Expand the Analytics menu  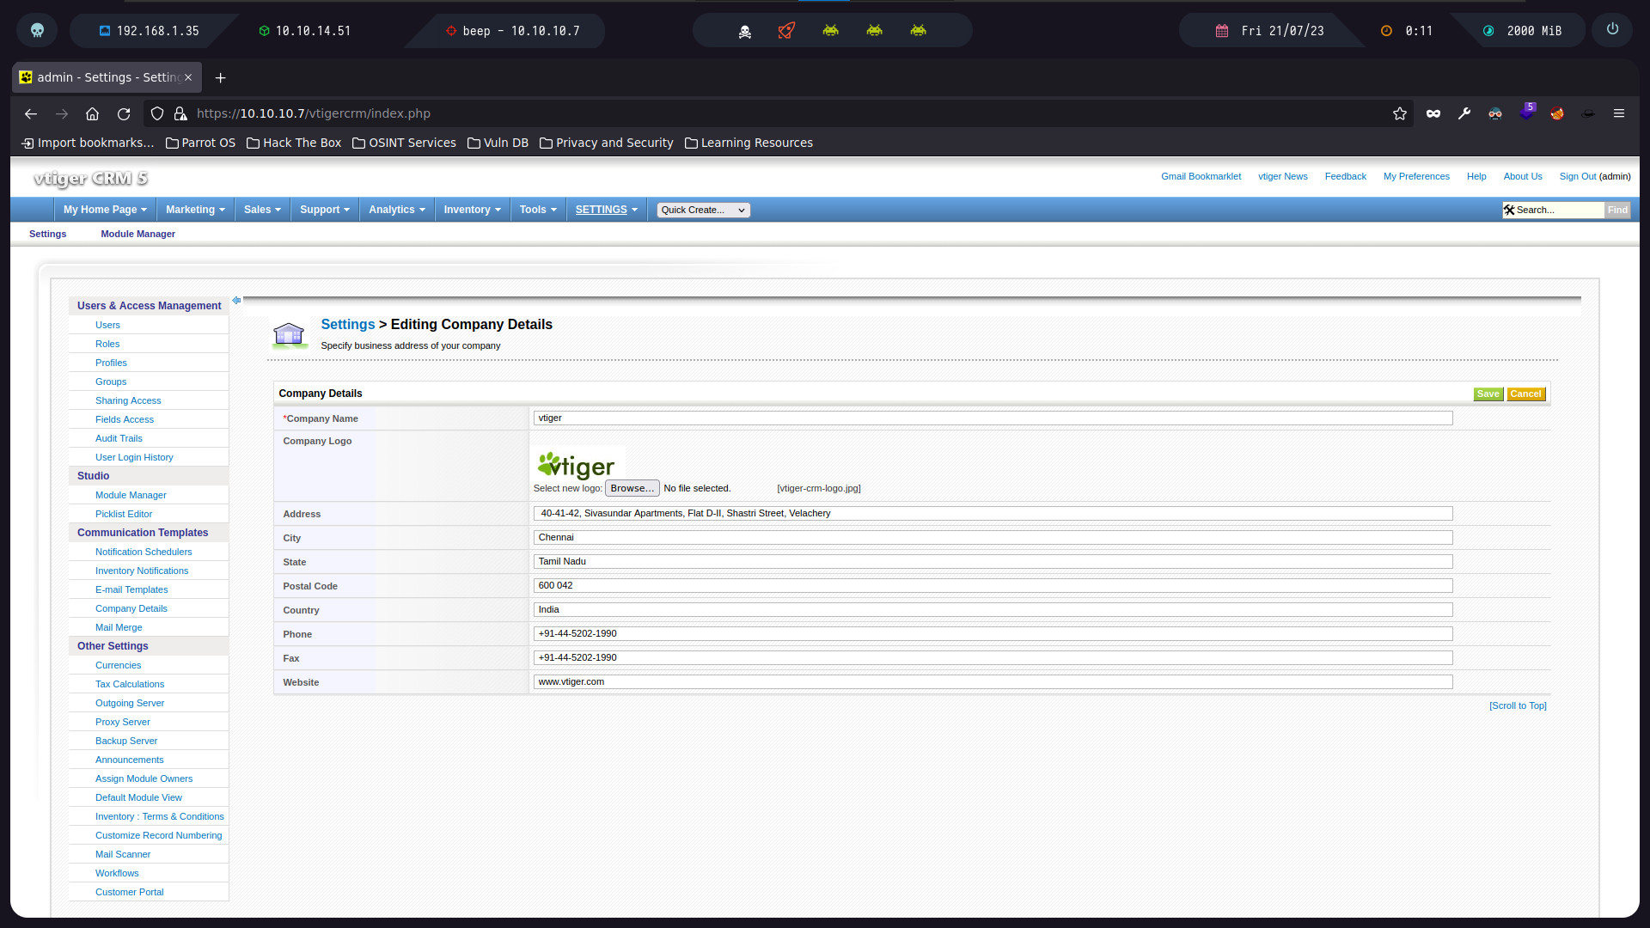tap(397, 210)
